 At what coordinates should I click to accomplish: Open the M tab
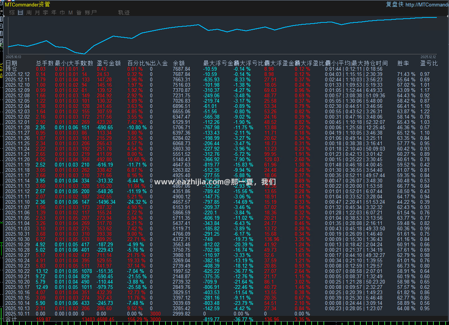tap(70, 13)
